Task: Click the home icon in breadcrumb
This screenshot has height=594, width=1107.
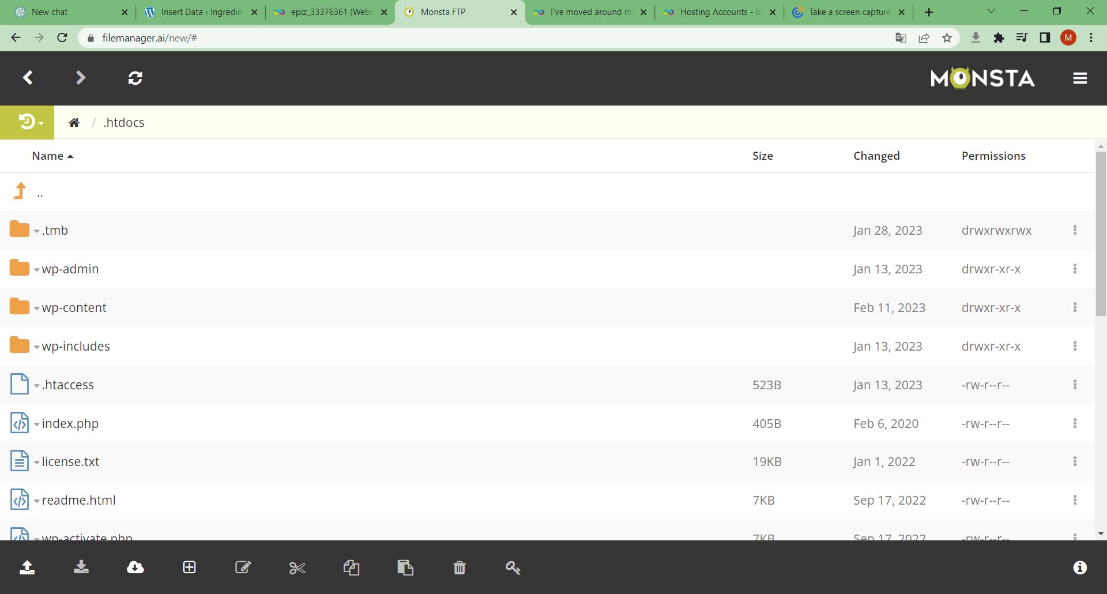Action: pos(74,122)
